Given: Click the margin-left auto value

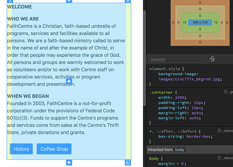Looking at the screenshot, I should [194, 118].
